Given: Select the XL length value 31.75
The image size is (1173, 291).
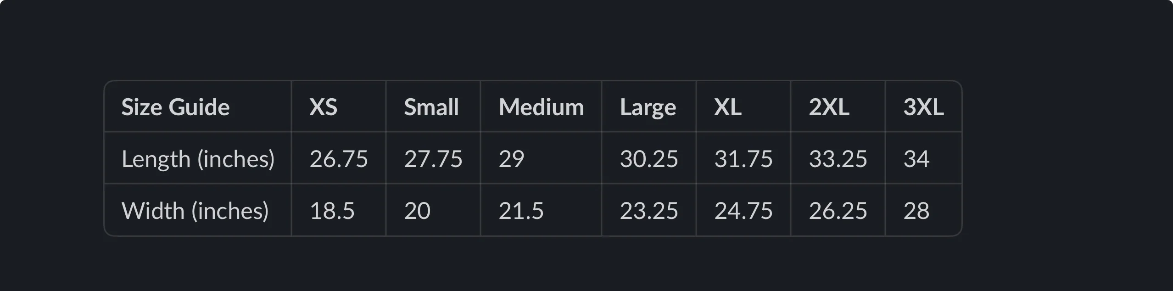Looking at the screenshot, I should (743, 158).
